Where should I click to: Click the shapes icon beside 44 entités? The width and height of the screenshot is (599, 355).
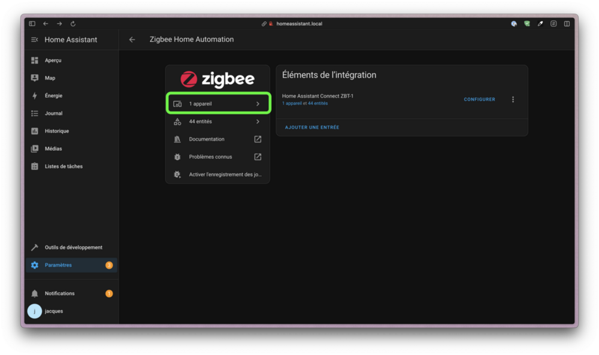[x=177, y=122]
